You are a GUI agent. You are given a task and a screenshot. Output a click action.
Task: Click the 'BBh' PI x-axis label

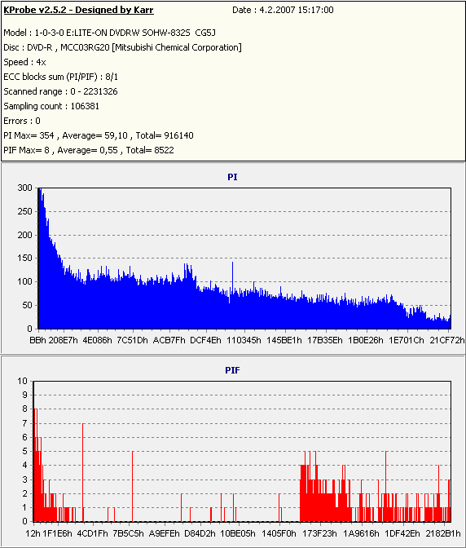click(37, 340)
